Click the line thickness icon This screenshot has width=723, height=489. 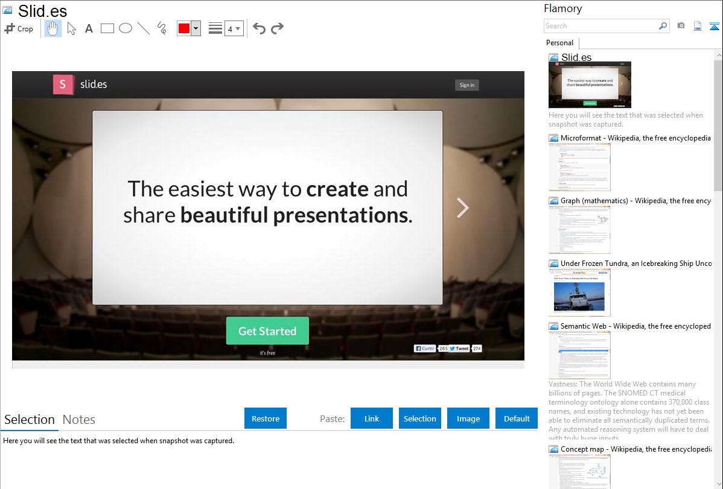215,28
